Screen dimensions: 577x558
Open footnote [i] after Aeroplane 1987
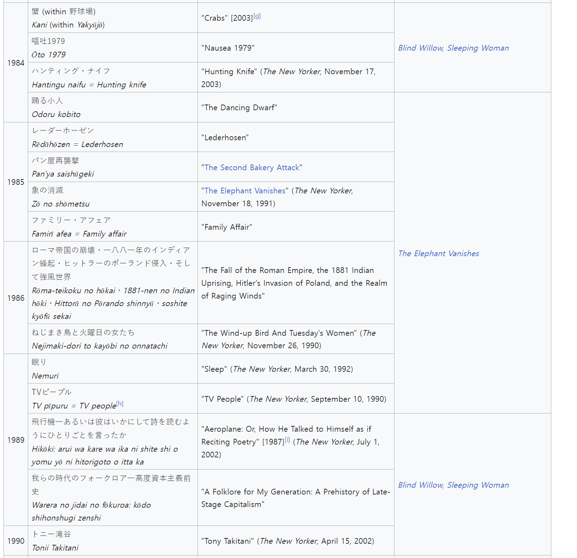[x=287, y=440]
